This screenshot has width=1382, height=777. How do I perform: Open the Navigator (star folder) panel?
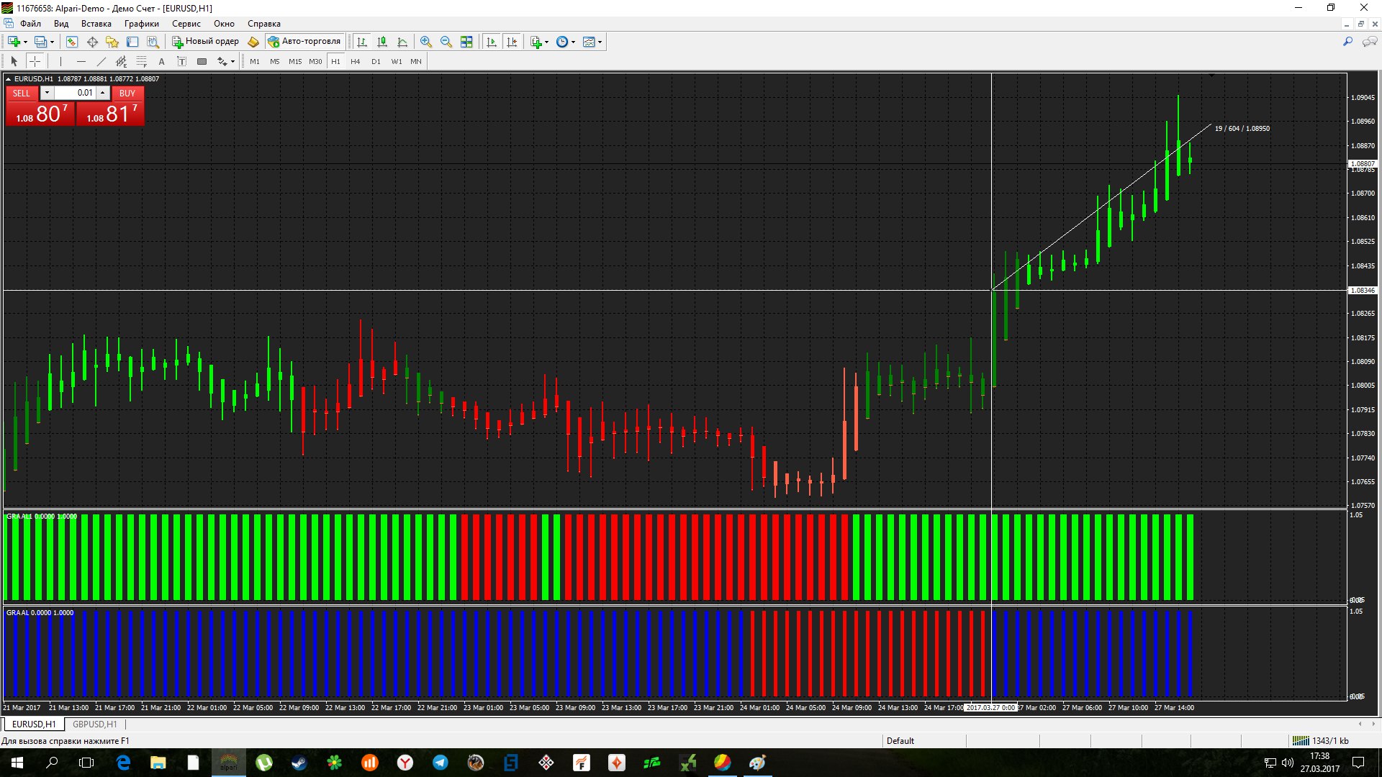pyautogui.click(x=112, y=42)
